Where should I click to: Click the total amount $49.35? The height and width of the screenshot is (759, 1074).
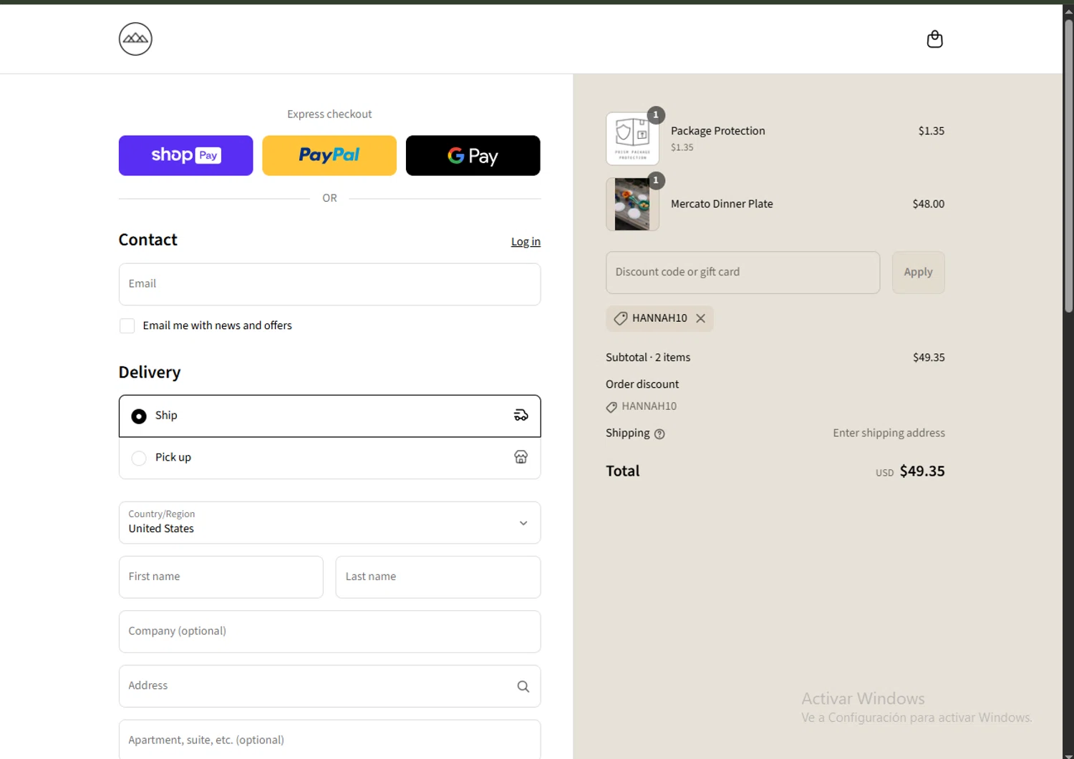(x=922, y=471)
